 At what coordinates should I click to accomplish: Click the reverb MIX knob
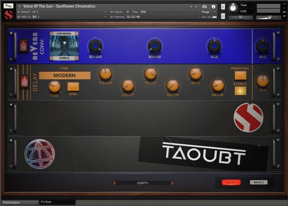[263, 46]
